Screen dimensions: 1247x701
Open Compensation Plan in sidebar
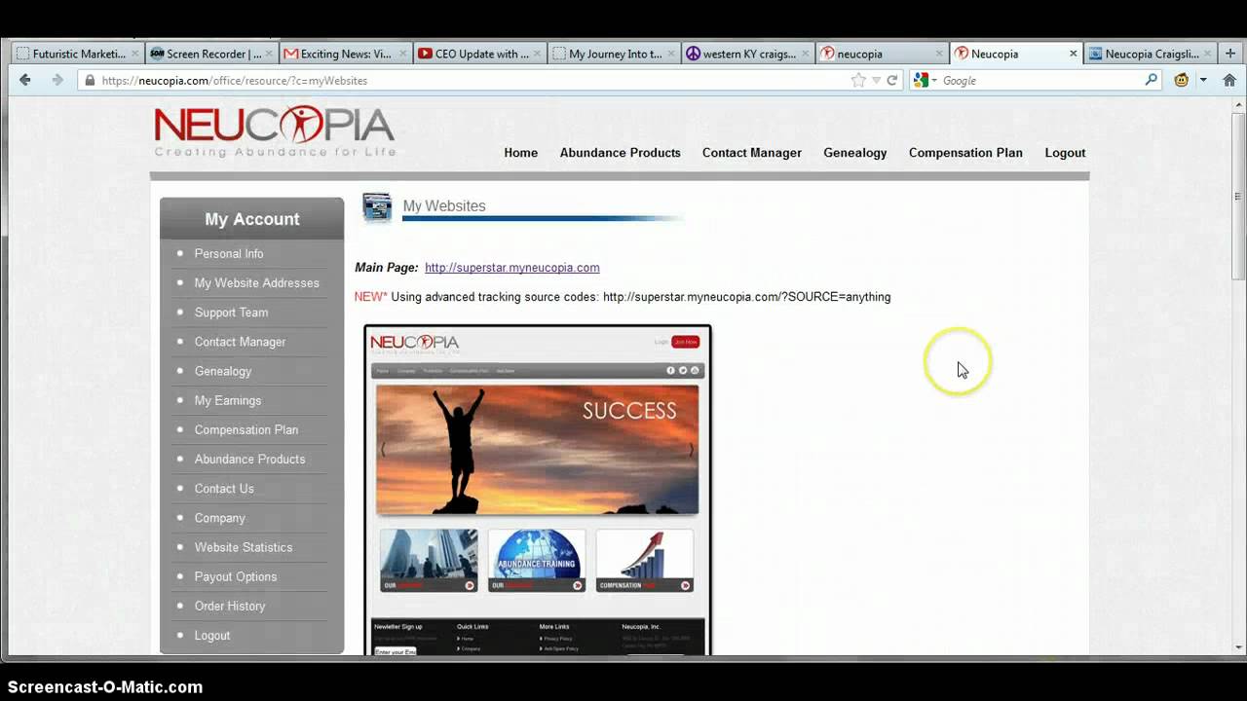click(x=246, y=429)
